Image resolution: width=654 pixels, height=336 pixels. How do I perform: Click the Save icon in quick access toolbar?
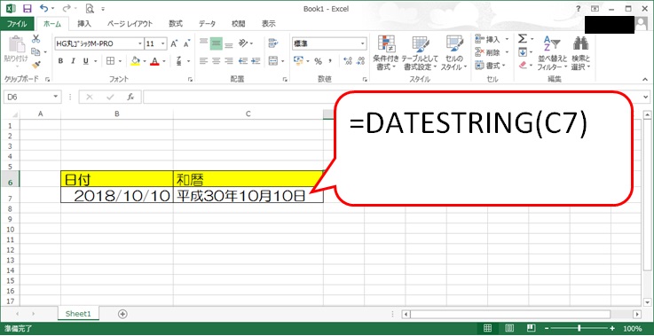(27, 8)
